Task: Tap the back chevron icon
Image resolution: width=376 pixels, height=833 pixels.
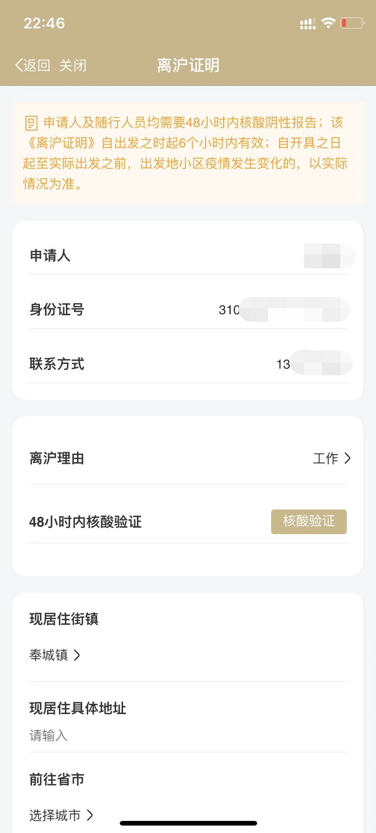Action: (x=19, y=65)
